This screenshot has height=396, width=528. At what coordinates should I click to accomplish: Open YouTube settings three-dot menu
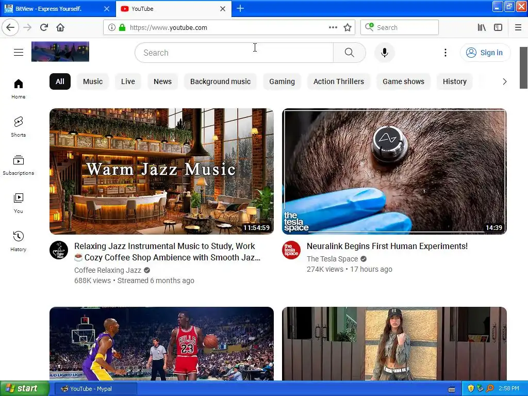pyautogui.click(x=445, y=53)
